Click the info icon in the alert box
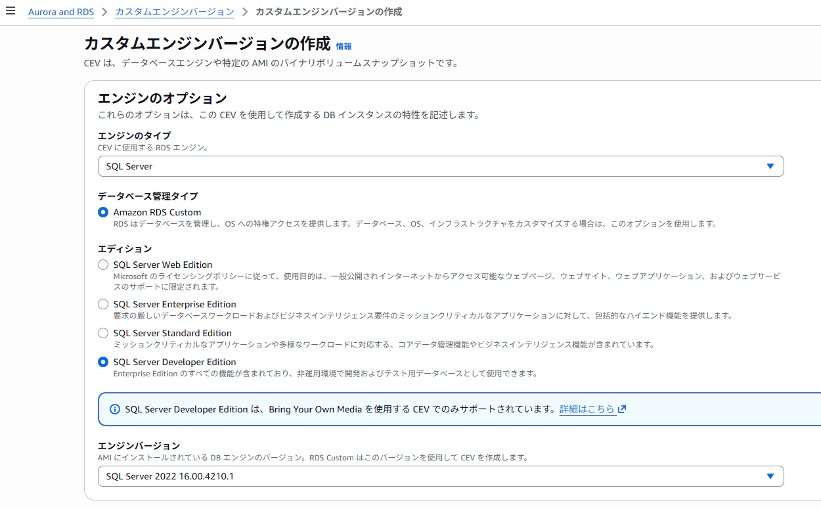 pos(114,409)
